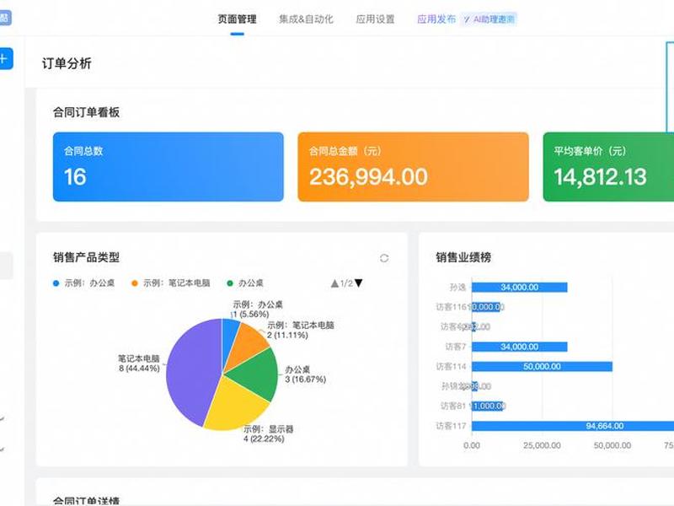
Task: Click pie label 办公桌 3 (16.67%)
Action: (x=305, y=374)
